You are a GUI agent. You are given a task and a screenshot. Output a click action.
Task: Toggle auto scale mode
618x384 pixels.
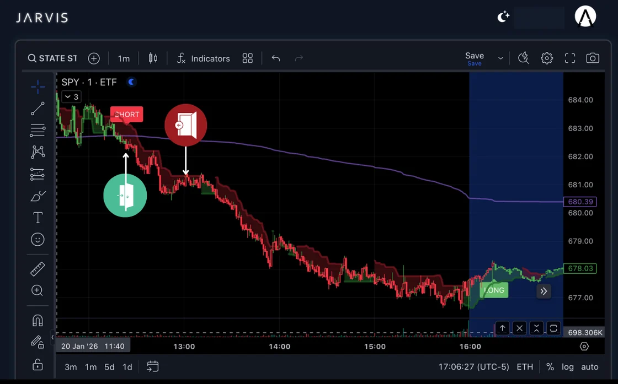coord(590,367)
